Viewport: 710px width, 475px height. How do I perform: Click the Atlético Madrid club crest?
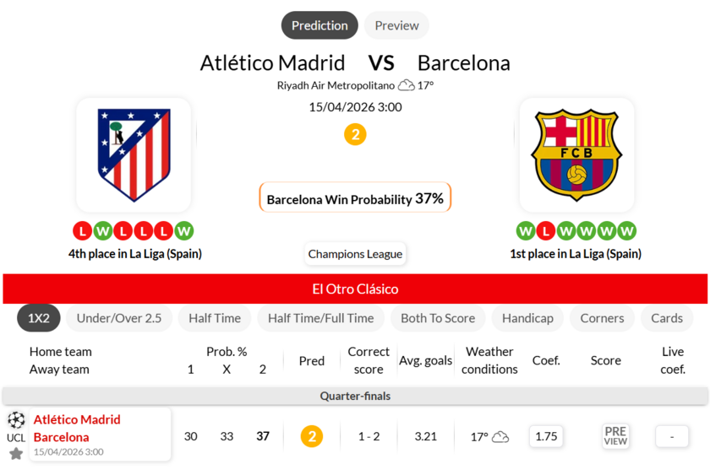[x=134, y=154]
